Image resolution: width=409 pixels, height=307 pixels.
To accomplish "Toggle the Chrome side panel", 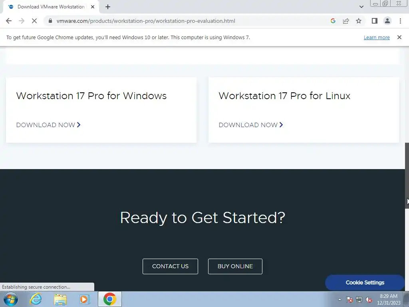I will click(375, 21).
